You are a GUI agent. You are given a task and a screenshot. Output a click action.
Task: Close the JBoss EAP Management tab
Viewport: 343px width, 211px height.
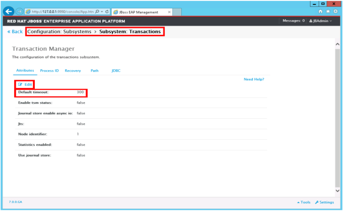click(169, 12)
